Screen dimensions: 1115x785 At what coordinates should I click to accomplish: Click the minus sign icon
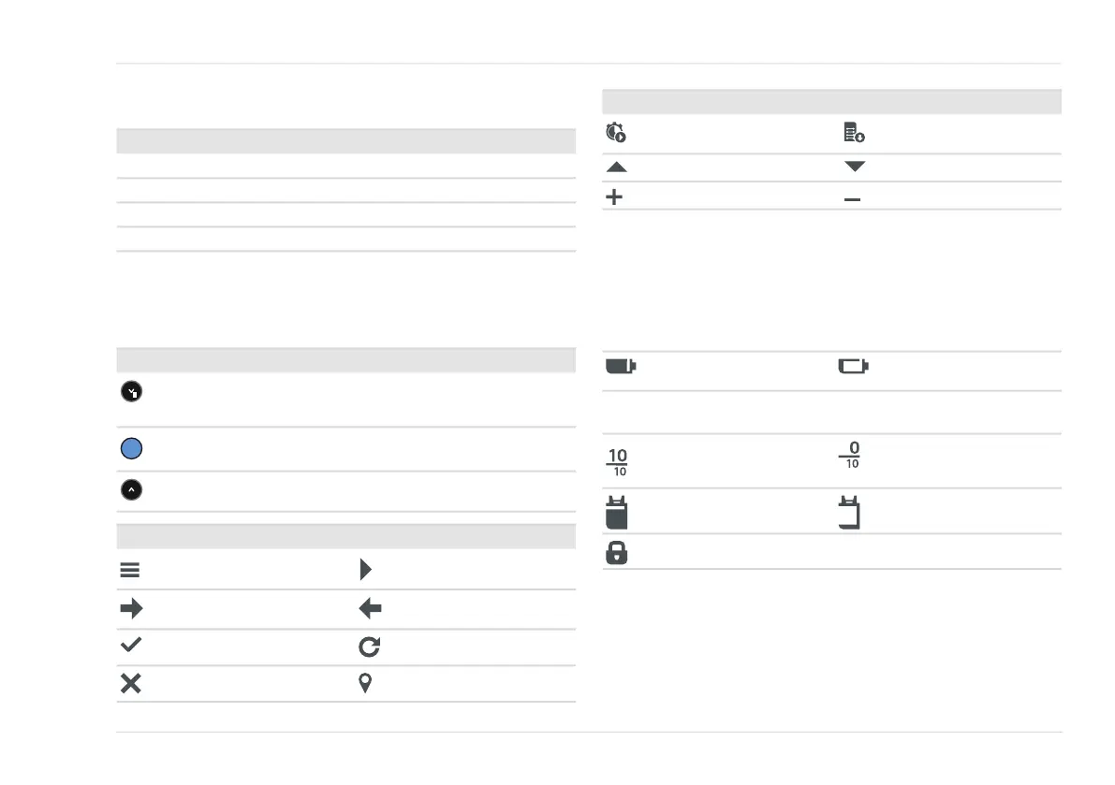pos(852,199)
